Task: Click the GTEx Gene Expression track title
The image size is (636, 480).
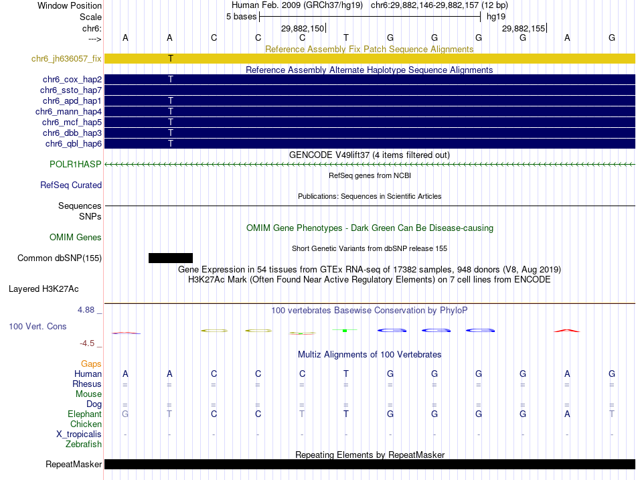Action: pyautogui.click(x=370, y=269)
